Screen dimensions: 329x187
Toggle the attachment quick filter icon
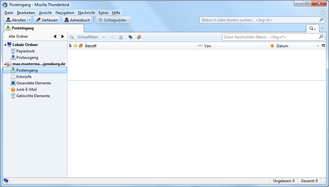coord(139,37)
